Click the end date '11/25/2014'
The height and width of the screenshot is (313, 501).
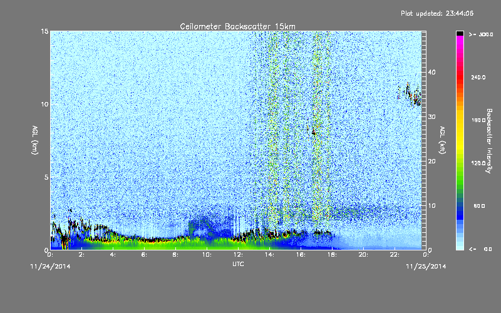[x=426, y=267]
